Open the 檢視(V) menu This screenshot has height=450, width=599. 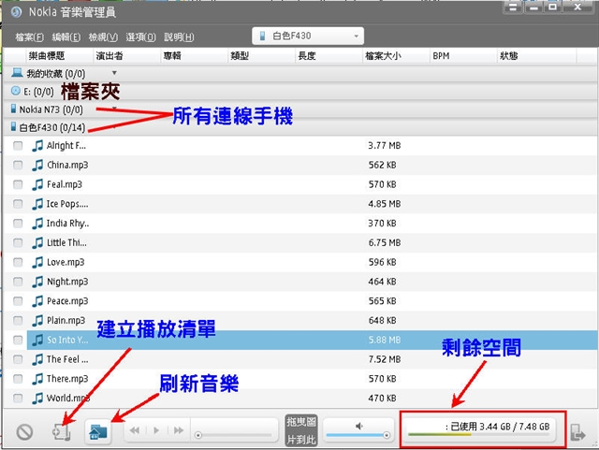click(103, 37)
